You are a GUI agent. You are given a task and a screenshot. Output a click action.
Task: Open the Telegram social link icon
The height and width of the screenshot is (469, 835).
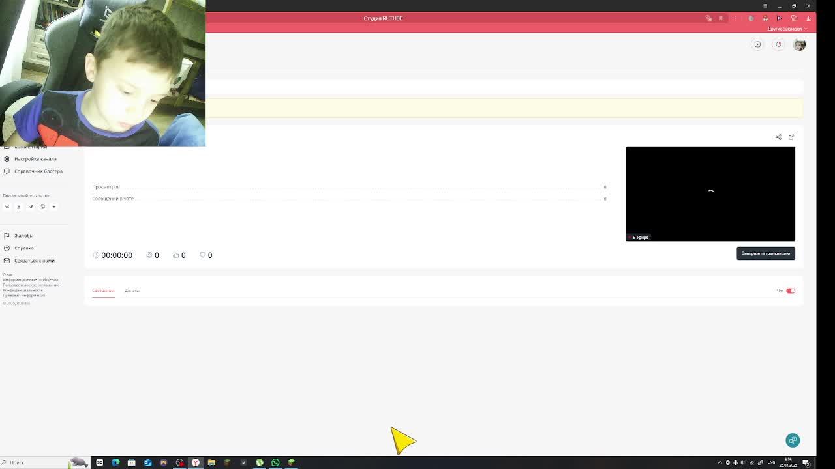[x=31, y=206]
